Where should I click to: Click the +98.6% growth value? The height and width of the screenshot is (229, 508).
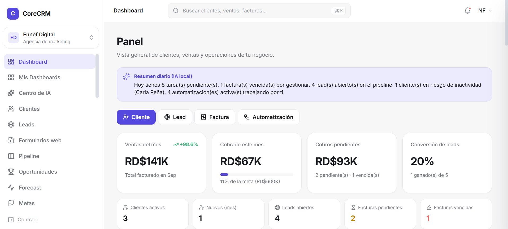[189, 144]
